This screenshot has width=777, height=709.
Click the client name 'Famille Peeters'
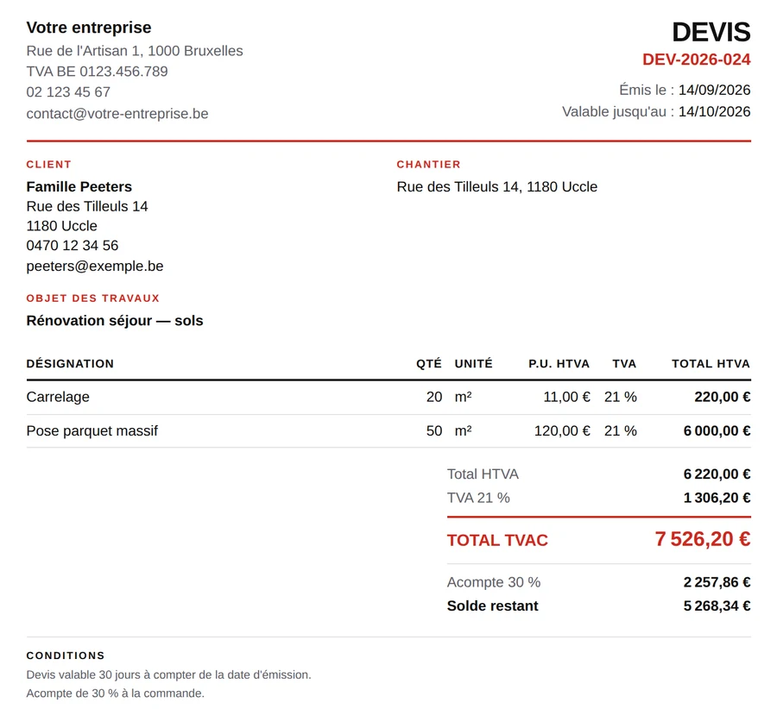[x=79, y=186]
